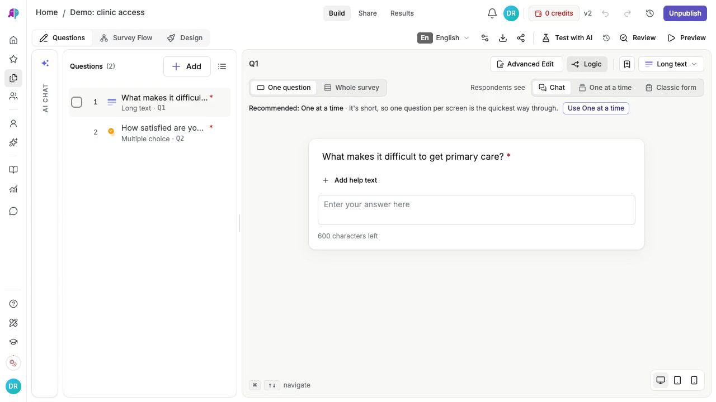This screenshot has height=402, width=716.
Task: Toggle the question list view icon
Action: pos(222,66)
